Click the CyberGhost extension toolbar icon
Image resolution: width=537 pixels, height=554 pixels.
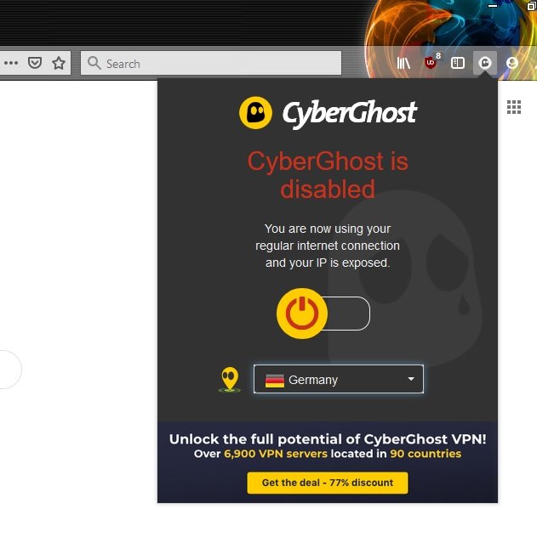[484, 63]
